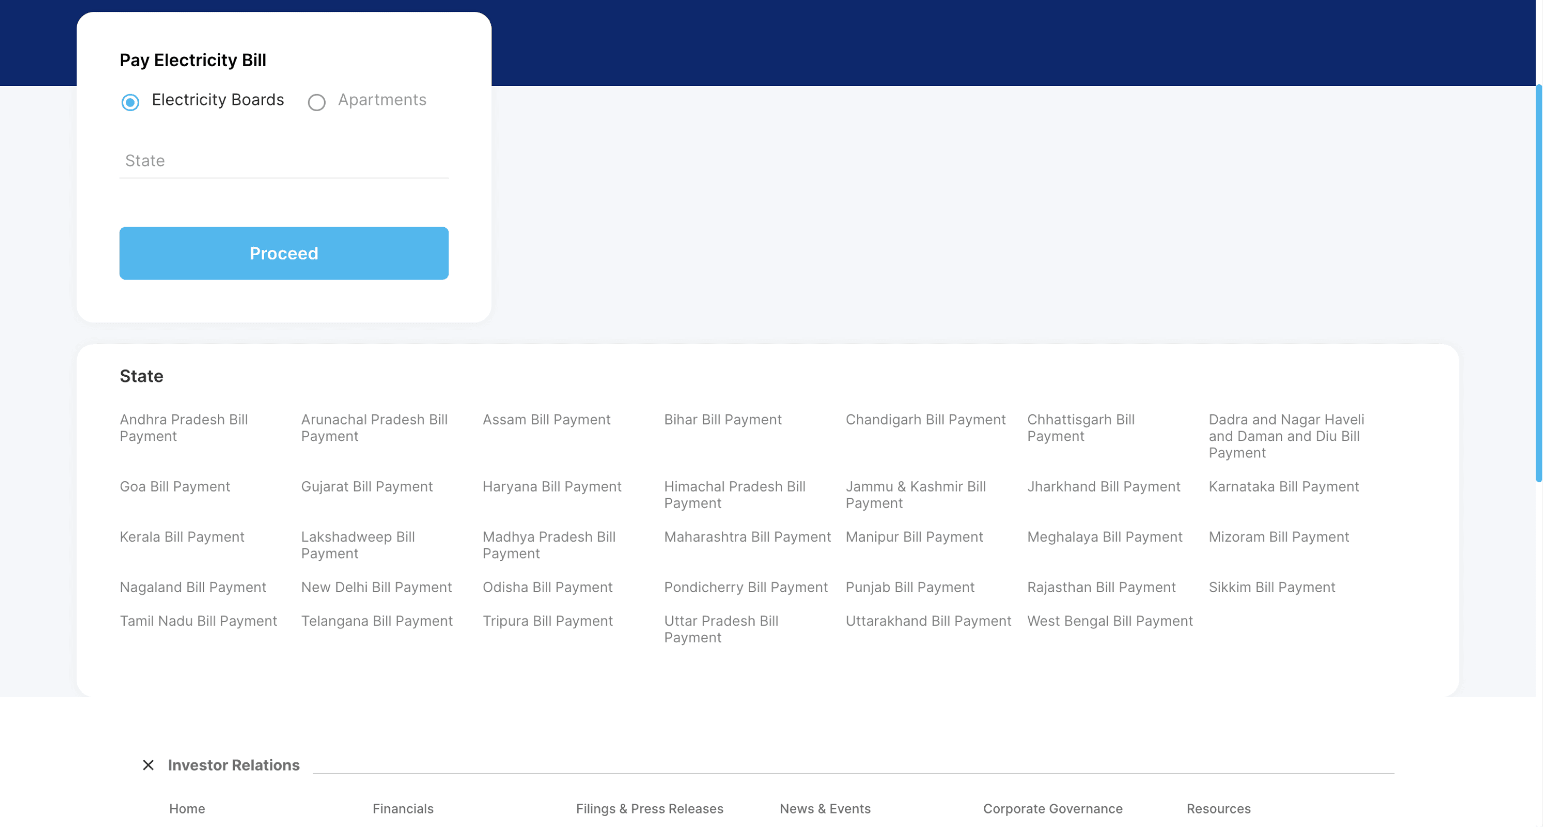Open Home under Investor Relations
Image resolution: width=1545 pixels, height=828 pixels.
coord(186,808)
